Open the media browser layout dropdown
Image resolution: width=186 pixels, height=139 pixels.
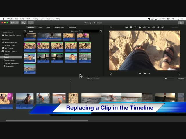pos(24,23)
